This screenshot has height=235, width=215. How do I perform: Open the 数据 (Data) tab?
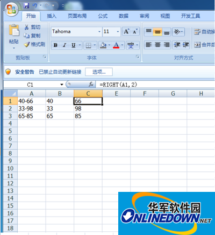tap(124, 16)
